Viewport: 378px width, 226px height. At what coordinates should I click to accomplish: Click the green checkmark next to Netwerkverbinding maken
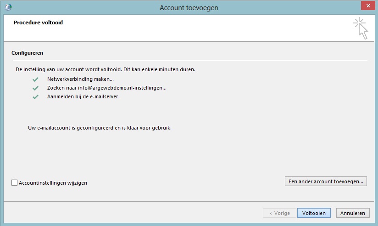pyautogui.click(x=35, y=79)
